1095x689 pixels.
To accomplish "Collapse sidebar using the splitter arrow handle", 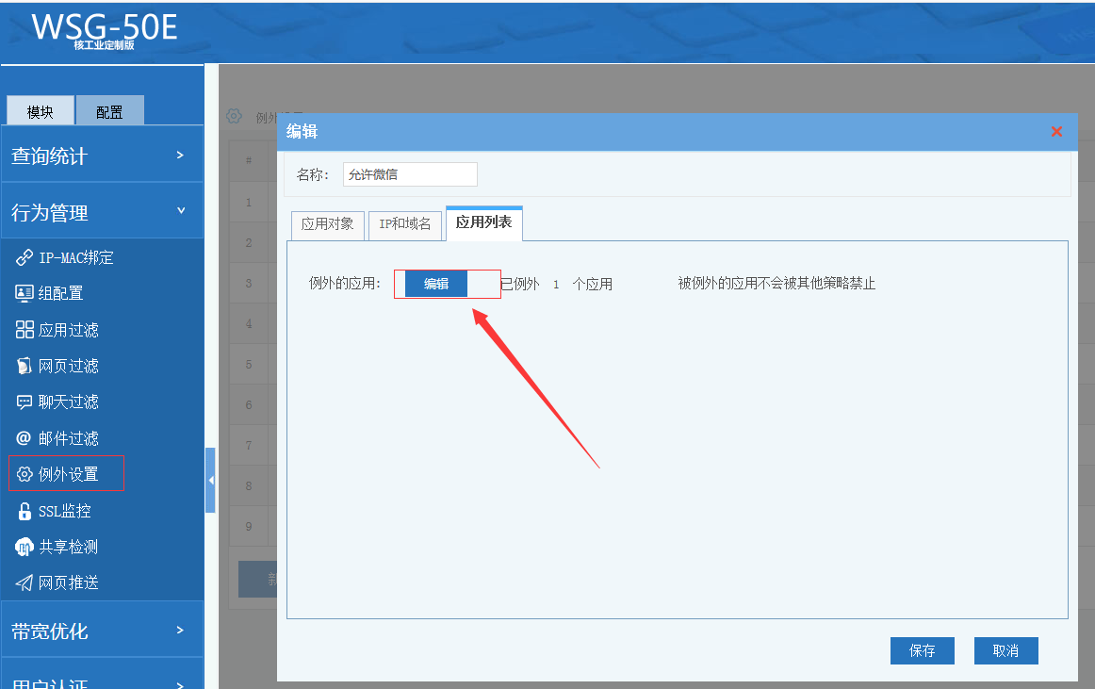I will pos(210,480).
